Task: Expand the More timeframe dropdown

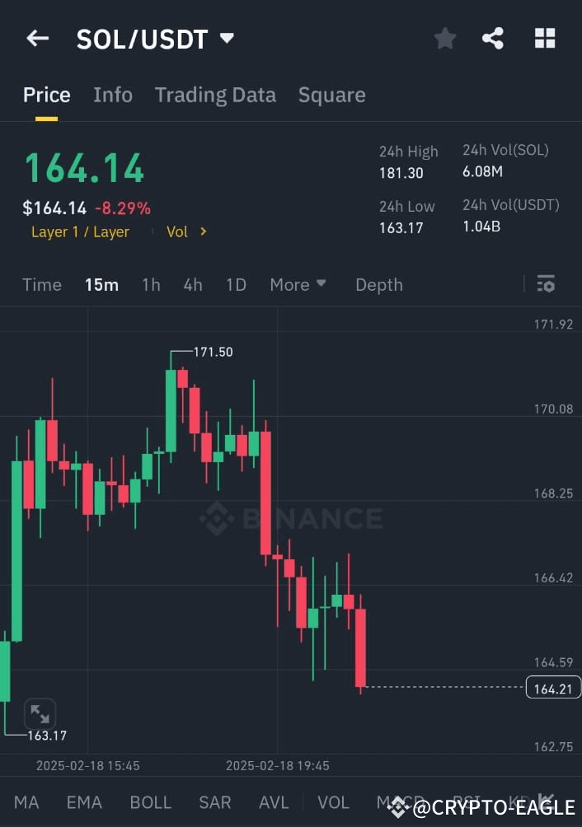Action: (x=298, y=284)
